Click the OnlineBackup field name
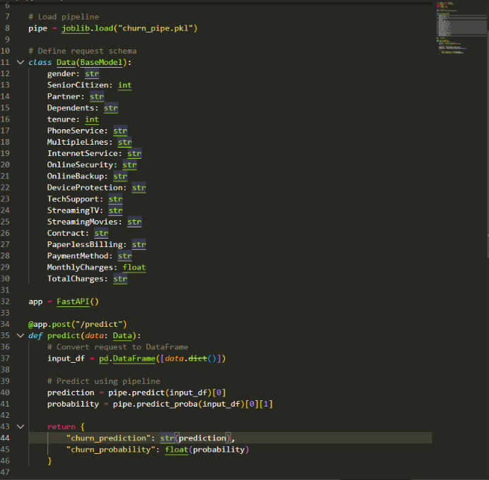Screen dimensions: 489x480 [x=76, y=176]
